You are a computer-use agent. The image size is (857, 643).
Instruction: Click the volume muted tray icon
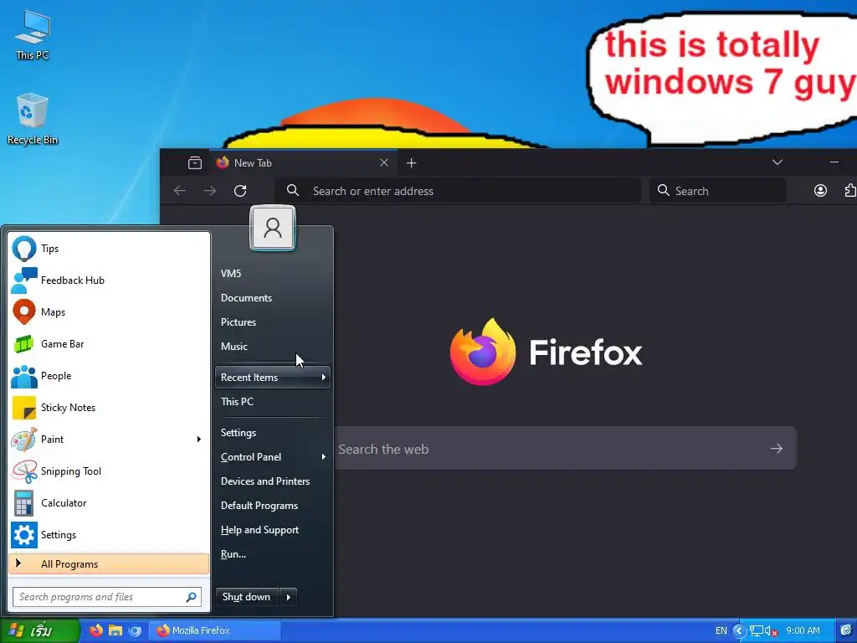tap(771, 631)
